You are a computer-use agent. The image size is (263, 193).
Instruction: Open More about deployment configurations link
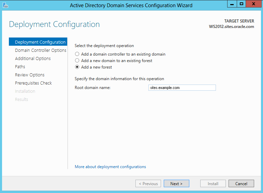click(x=110, y=167)
